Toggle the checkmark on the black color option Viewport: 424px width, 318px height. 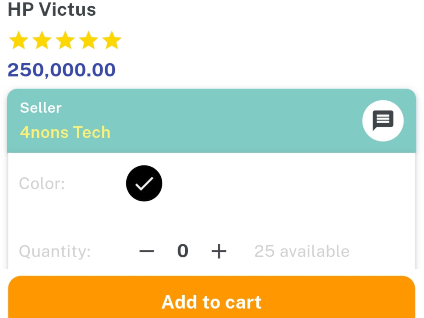pyautogui.click(x=144, y=184)
